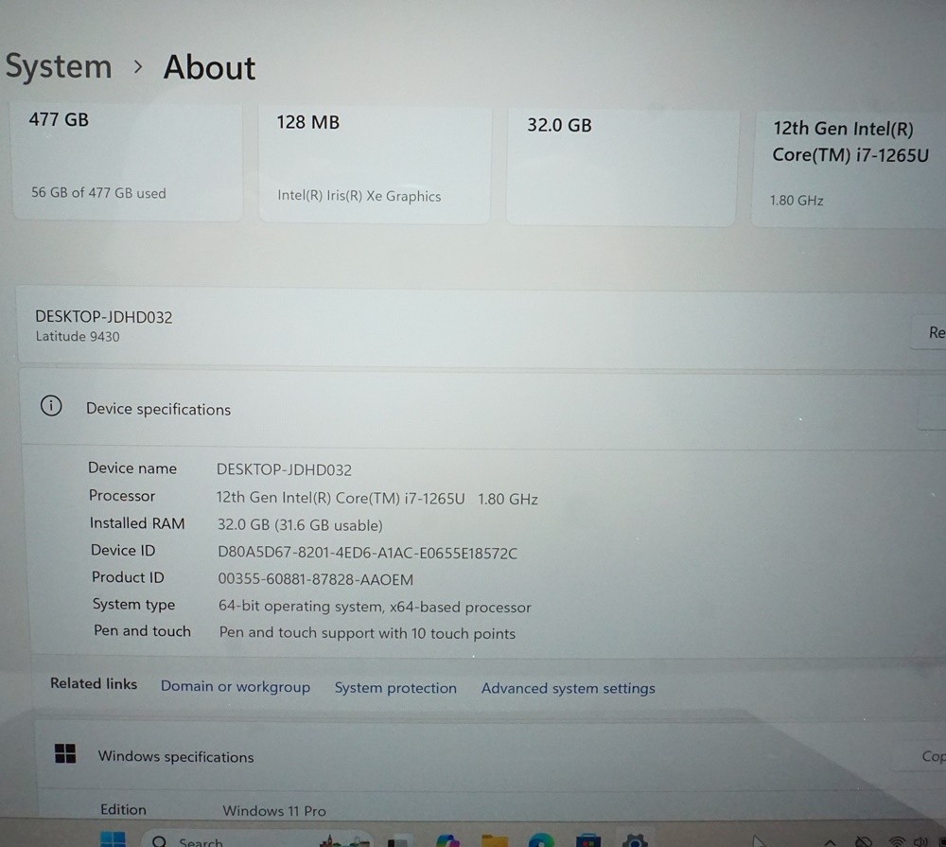Click the volume speaker tray icon
Image resolution: width=946 pixels, height=847 pixels.
(x=920, y=841)
